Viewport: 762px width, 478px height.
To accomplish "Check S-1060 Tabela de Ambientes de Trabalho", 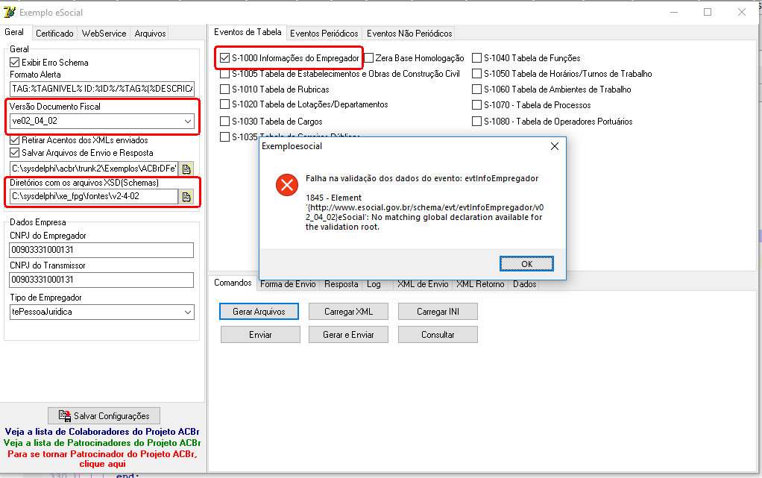I will [x=476, y=89].
